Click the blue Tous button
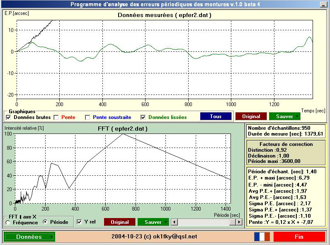This screenshot has height=245, width=330. 216,116
